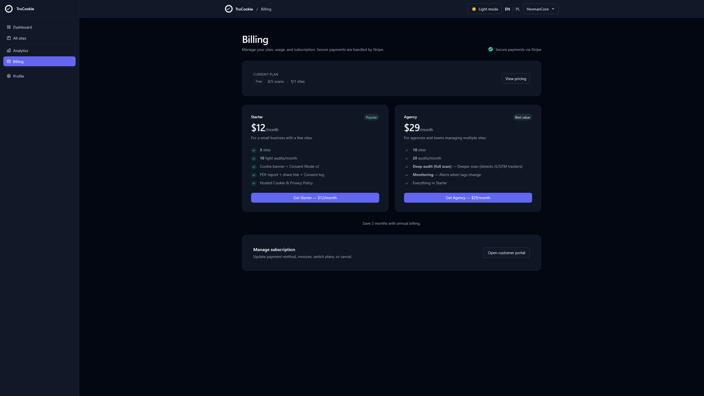Choose Get Agency — $29/month plan

point(468,198)
